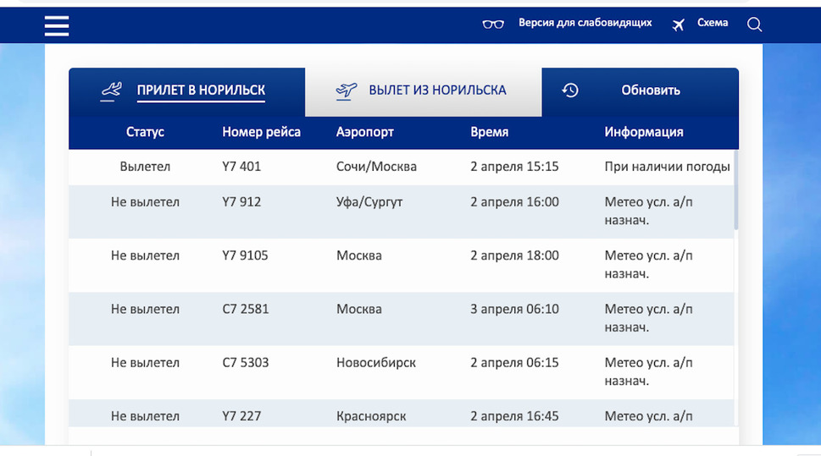821x456 pixels.
Task: Click the Статус column header
Action: click(145, 132)
